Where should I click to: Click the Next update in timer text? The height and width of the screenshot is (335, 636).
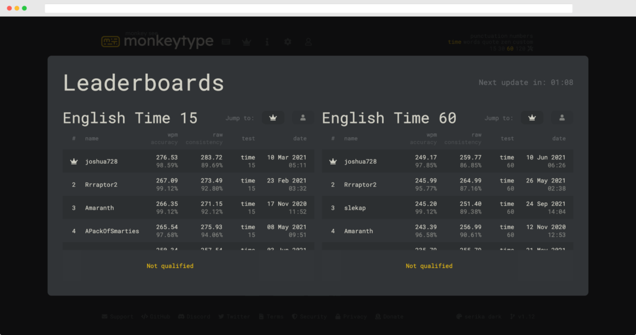point(525,83)
